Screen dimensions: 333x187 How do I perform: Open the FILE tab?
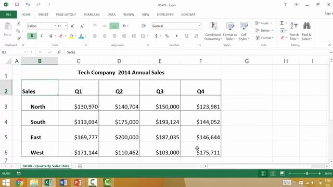coord(8,15)
